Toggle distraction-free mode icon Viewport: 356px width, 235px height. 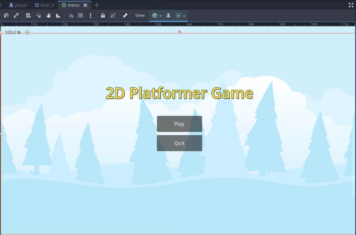351,5
